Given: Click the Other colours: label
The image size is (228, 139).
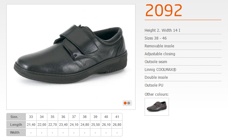Looking at the screenshot, I should coord(157,94).
